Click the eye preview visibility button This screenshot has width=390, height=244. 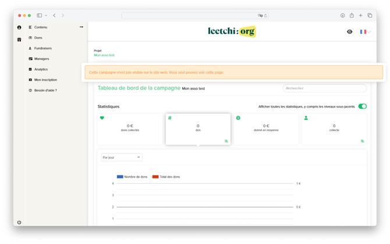(x=349, y=32)
